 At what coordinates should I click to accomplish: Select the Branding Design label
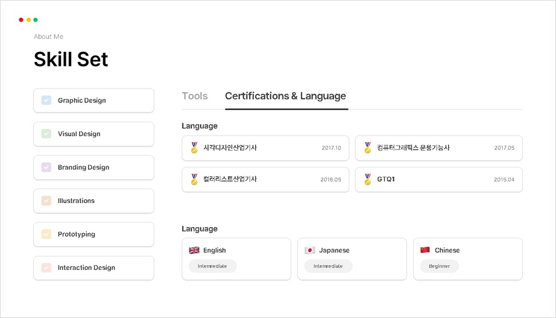(83, 167)
